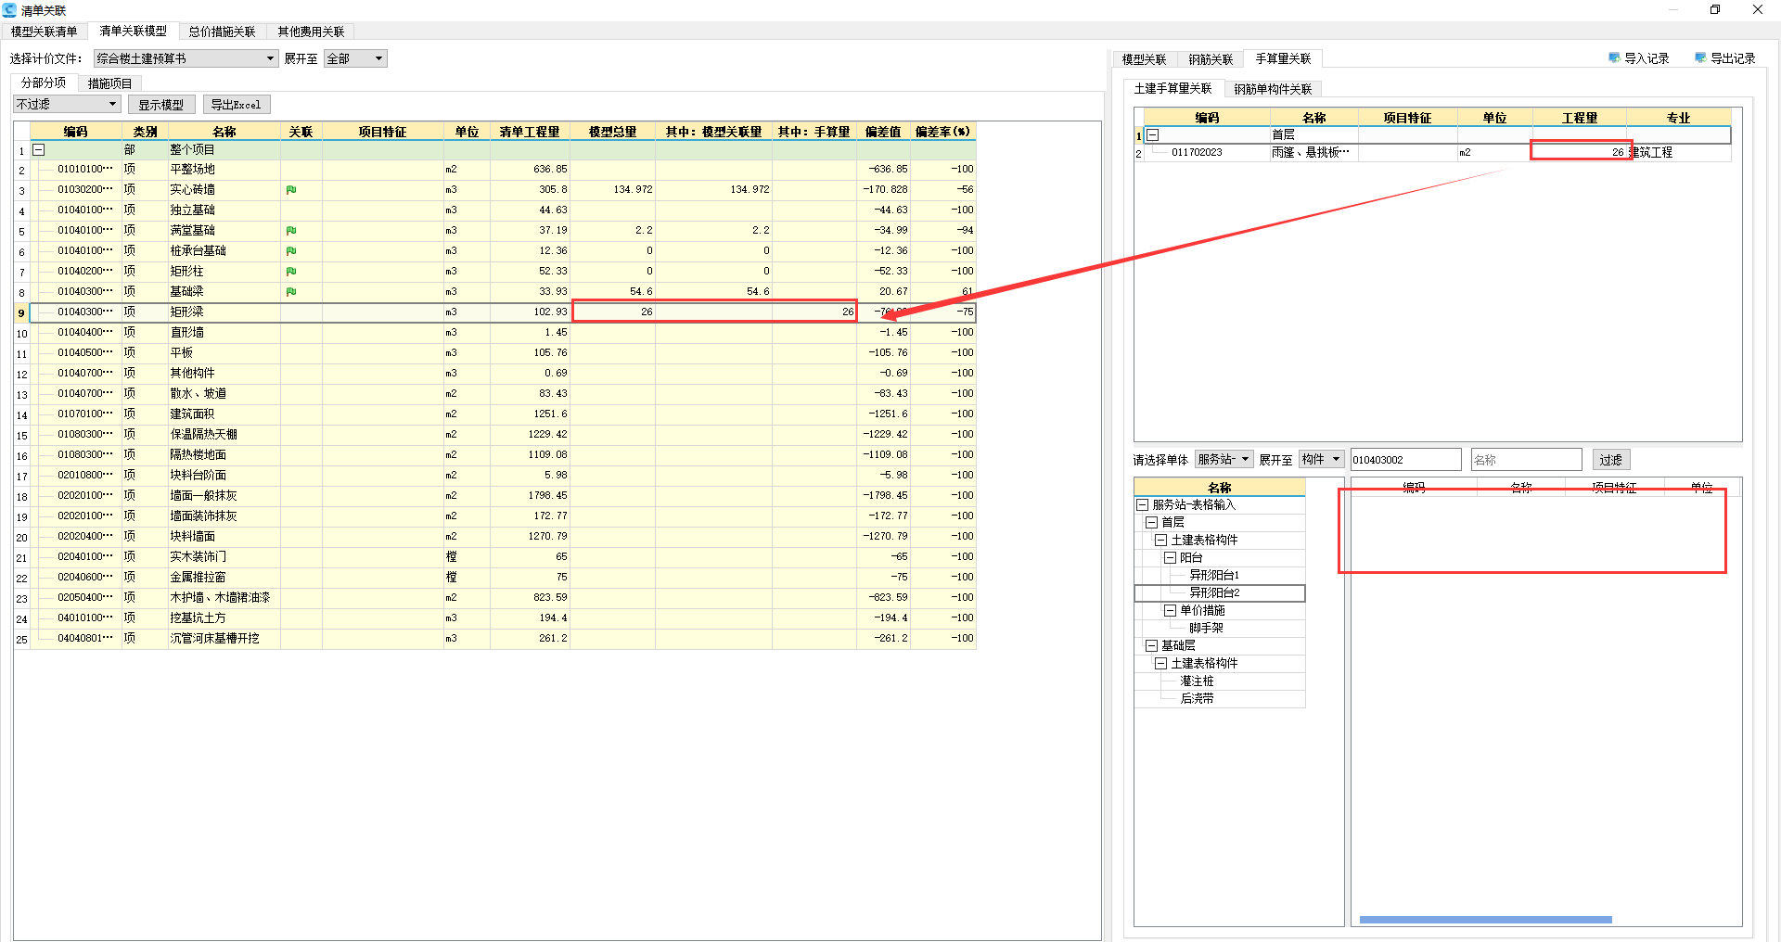Select the 平整场地 row

point(503,170)
